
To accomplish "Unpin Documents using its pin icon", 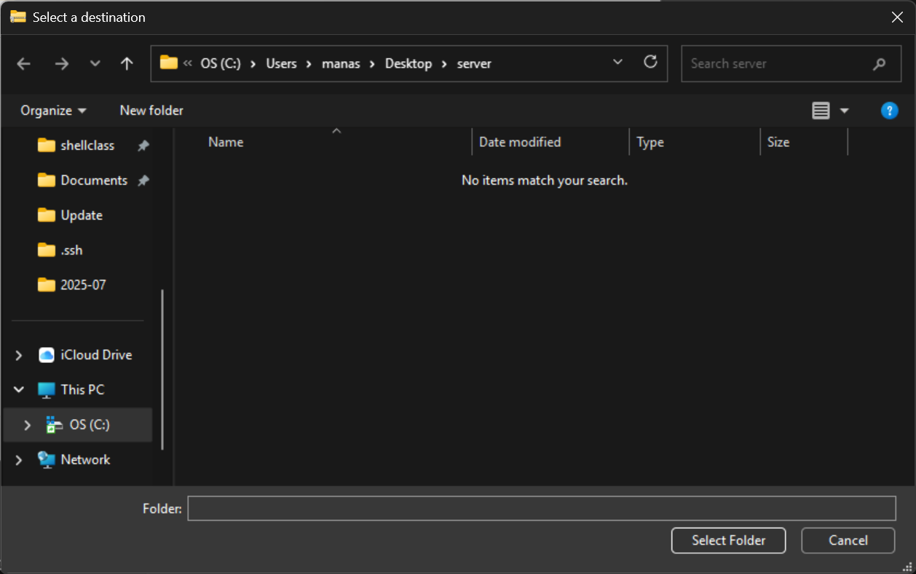I will coord(143,180).
